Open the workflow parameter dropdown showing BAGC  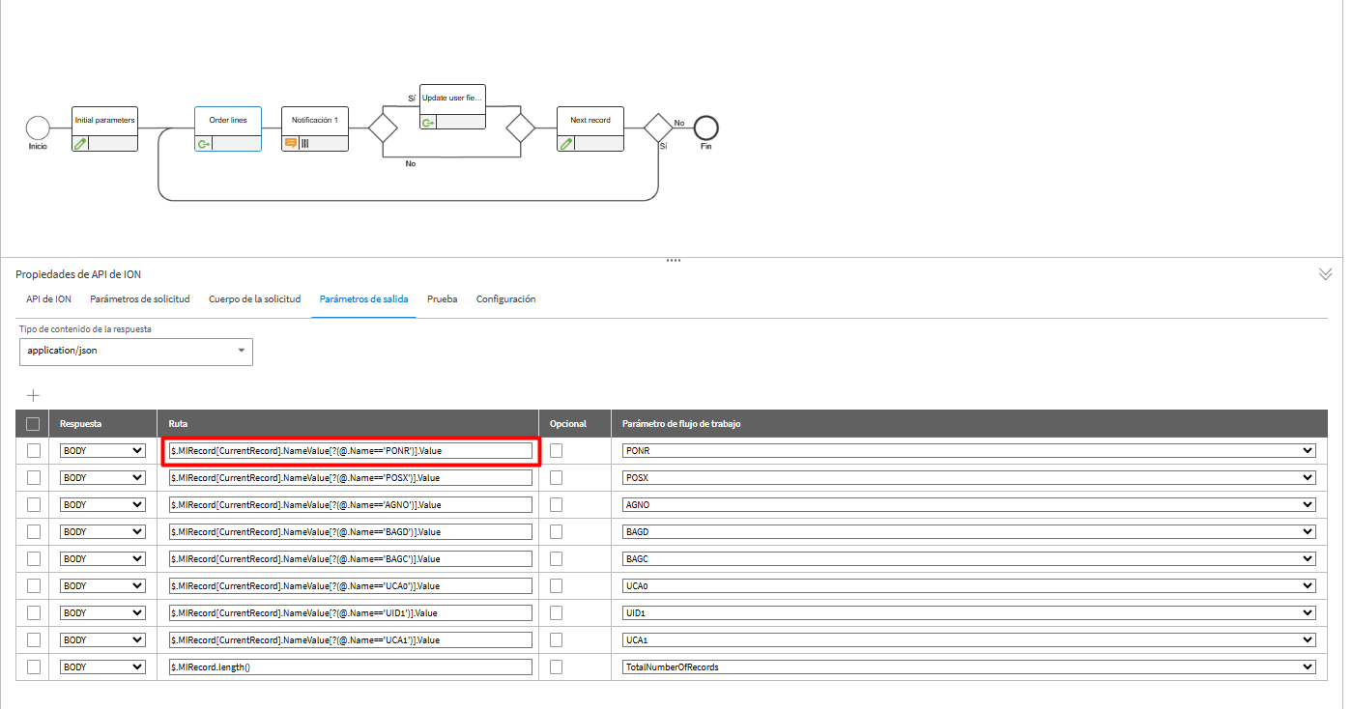969,558
